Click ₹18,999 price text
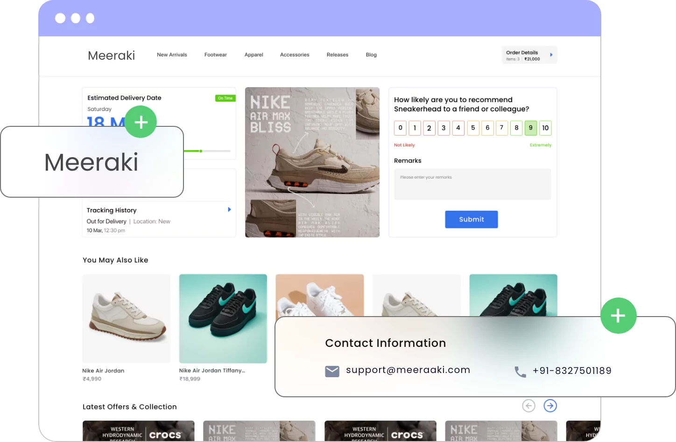 (x=190, y=379)
